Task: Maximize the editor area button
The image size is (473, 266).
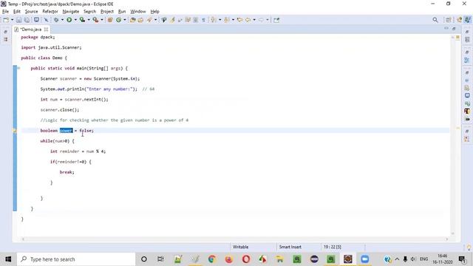Action: (454, 28)
